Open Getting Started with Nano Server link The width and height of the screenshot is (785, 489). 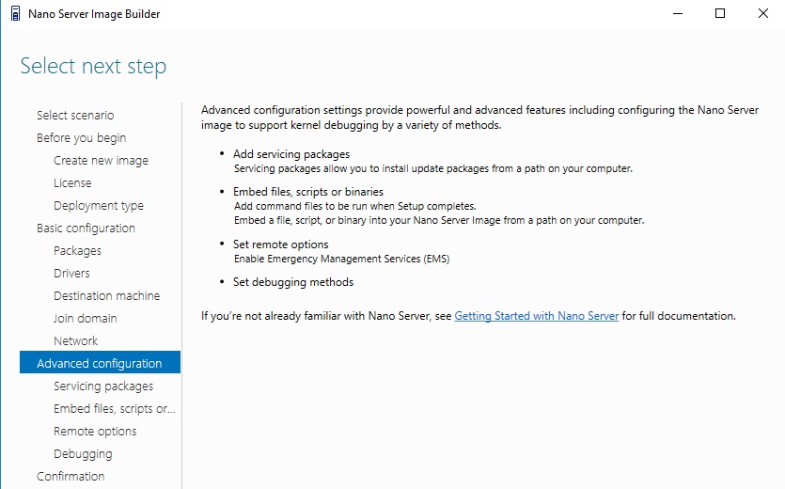tap(536, 316)
